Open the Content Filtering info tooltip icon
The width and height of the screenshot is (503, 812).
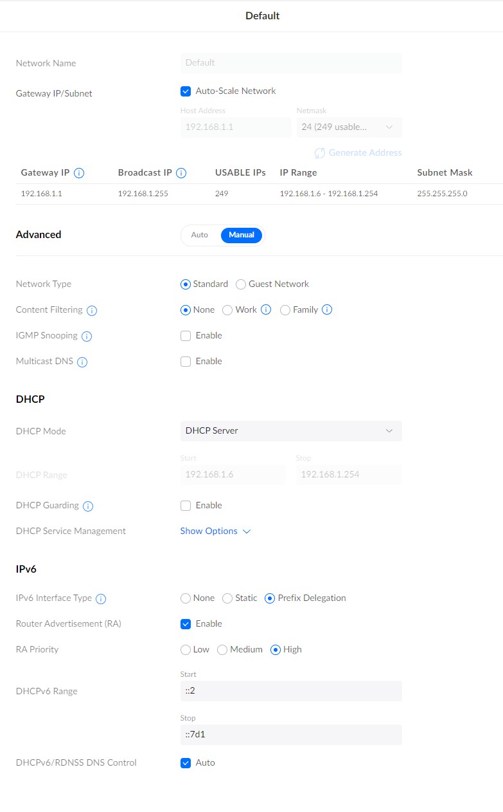click(92, 310)
